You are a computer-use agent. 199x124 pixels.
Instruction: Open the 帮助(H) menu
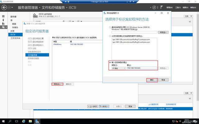[x=193, y=7]
